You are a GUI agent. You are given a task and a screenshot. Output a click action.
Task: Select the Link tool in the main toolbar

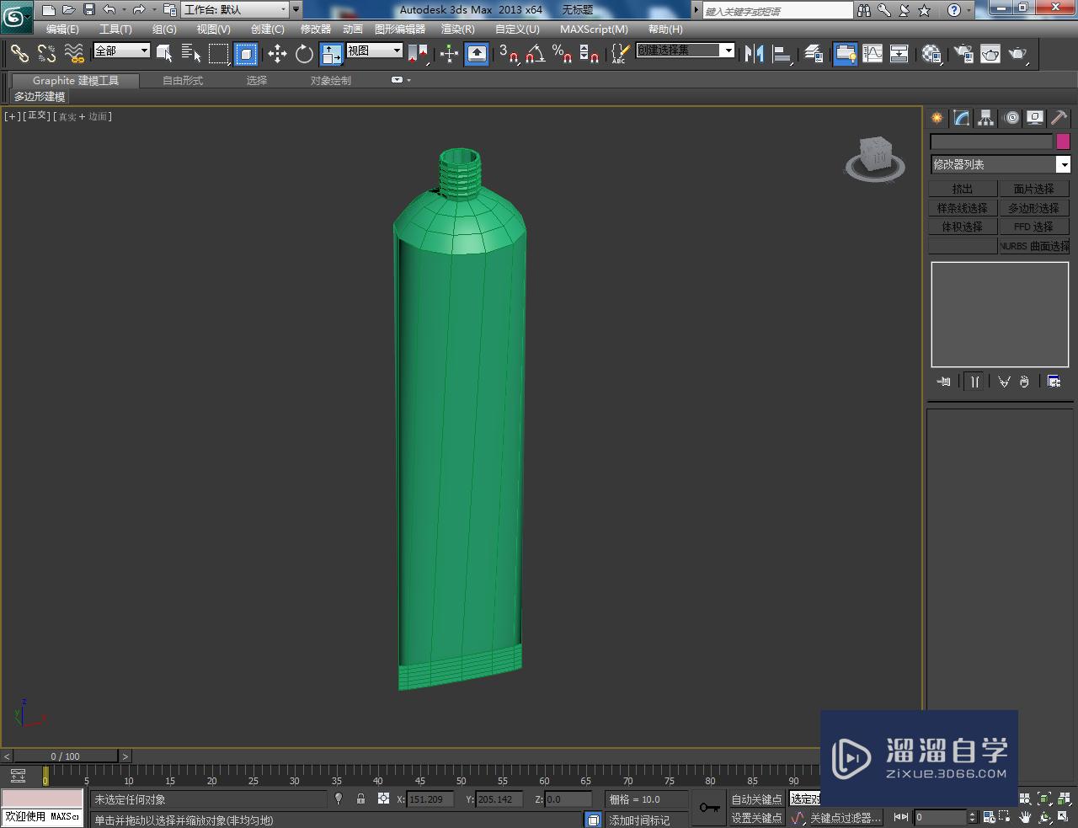pos(19,54)
